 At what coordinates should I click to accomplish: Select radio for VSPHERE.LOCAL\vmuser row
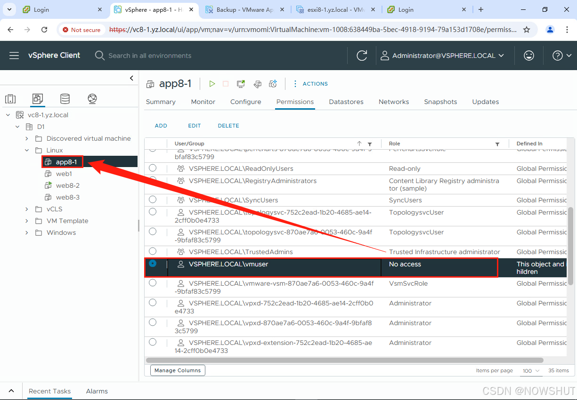pyautogui.click(x=153, y=264)
